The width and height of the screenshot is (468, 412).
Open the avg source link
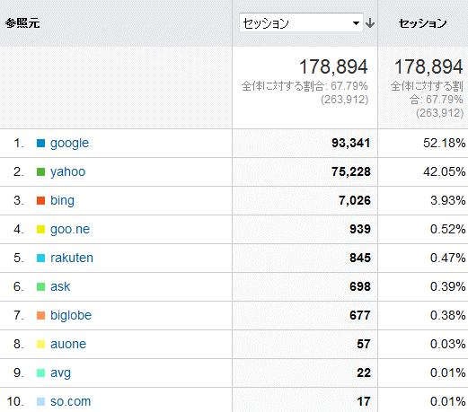(60, 373)
